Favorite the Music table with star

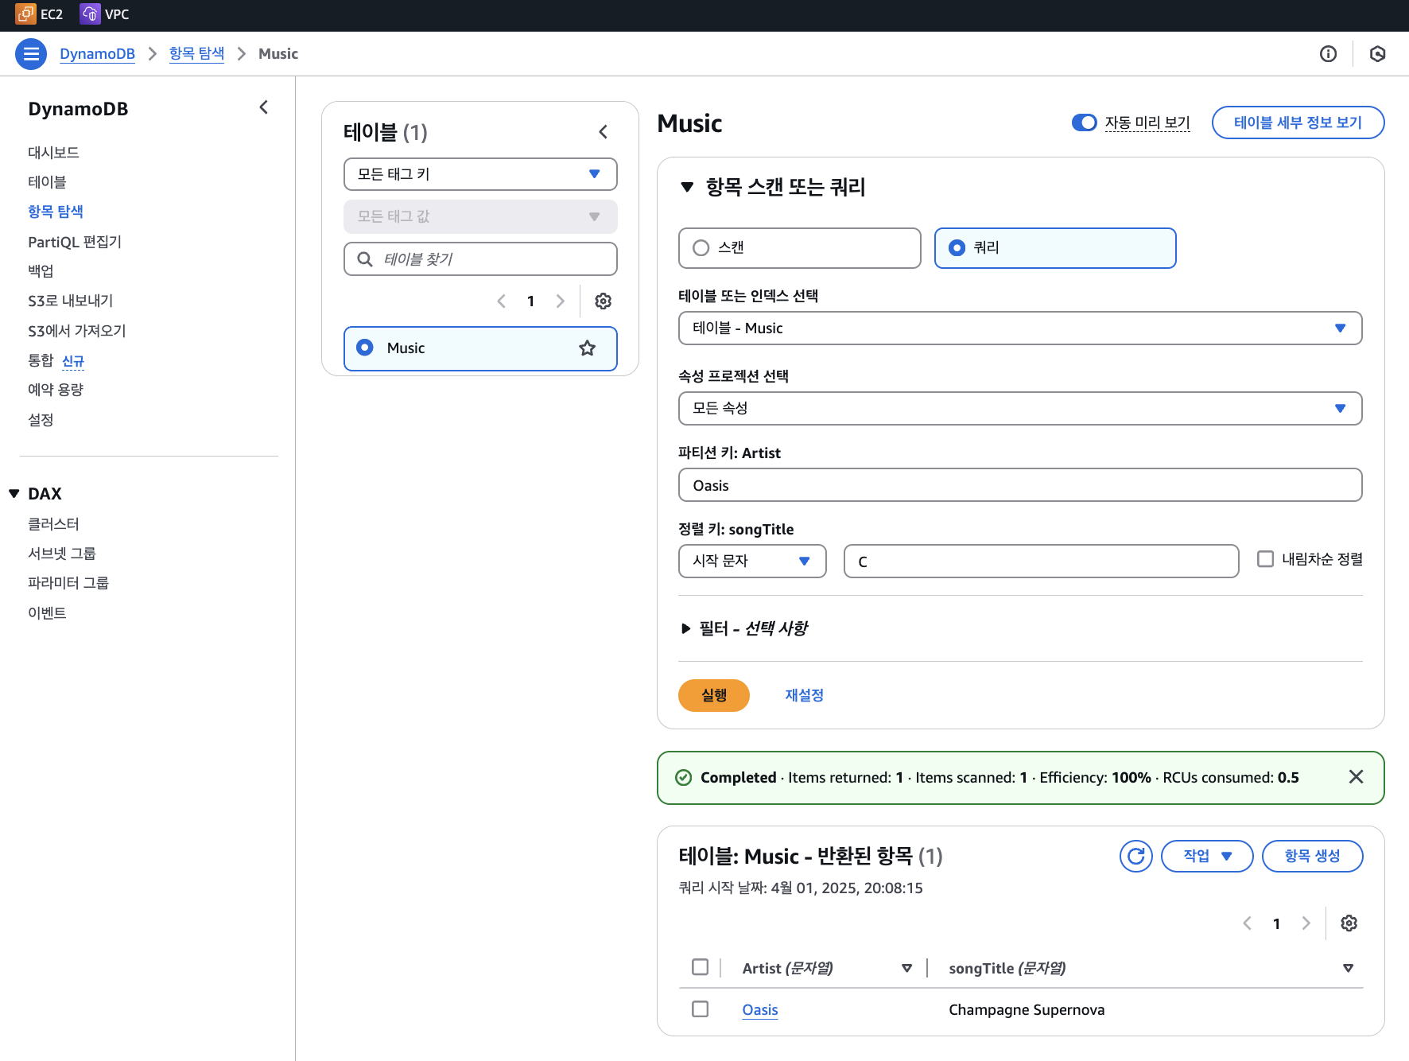[x=588, y=348]
